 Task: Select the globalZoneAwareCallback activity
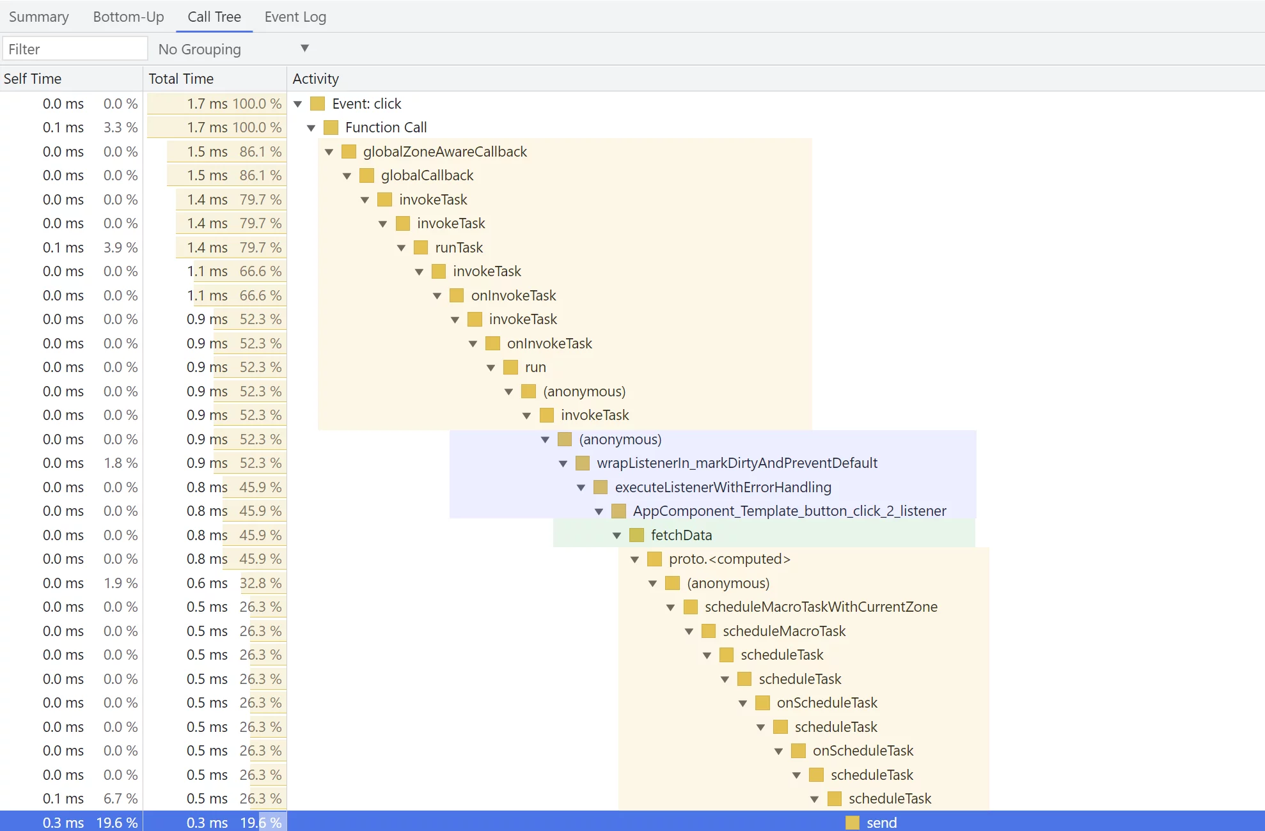pyautogui.click(x=445, y=151)
